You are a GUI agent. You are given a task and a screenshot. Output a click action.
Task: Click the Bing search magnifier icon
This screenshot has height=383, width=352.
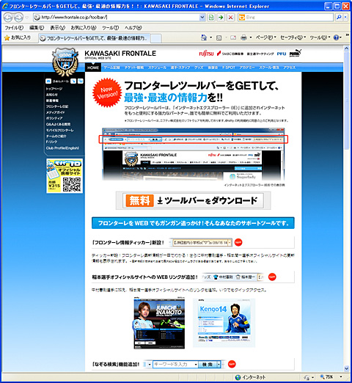[x=339, y=18]
